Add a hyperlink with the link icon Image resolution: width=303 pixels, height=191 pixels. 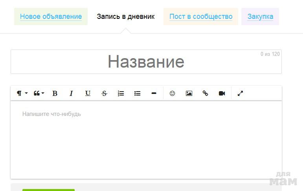(x=205, y=94)
